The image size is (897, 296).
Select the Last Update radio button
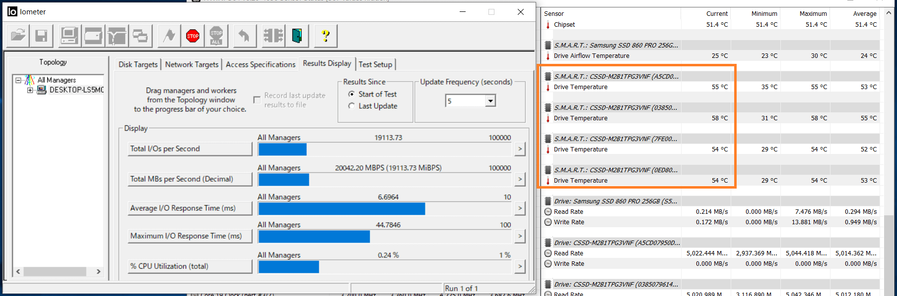coord(351,106)
